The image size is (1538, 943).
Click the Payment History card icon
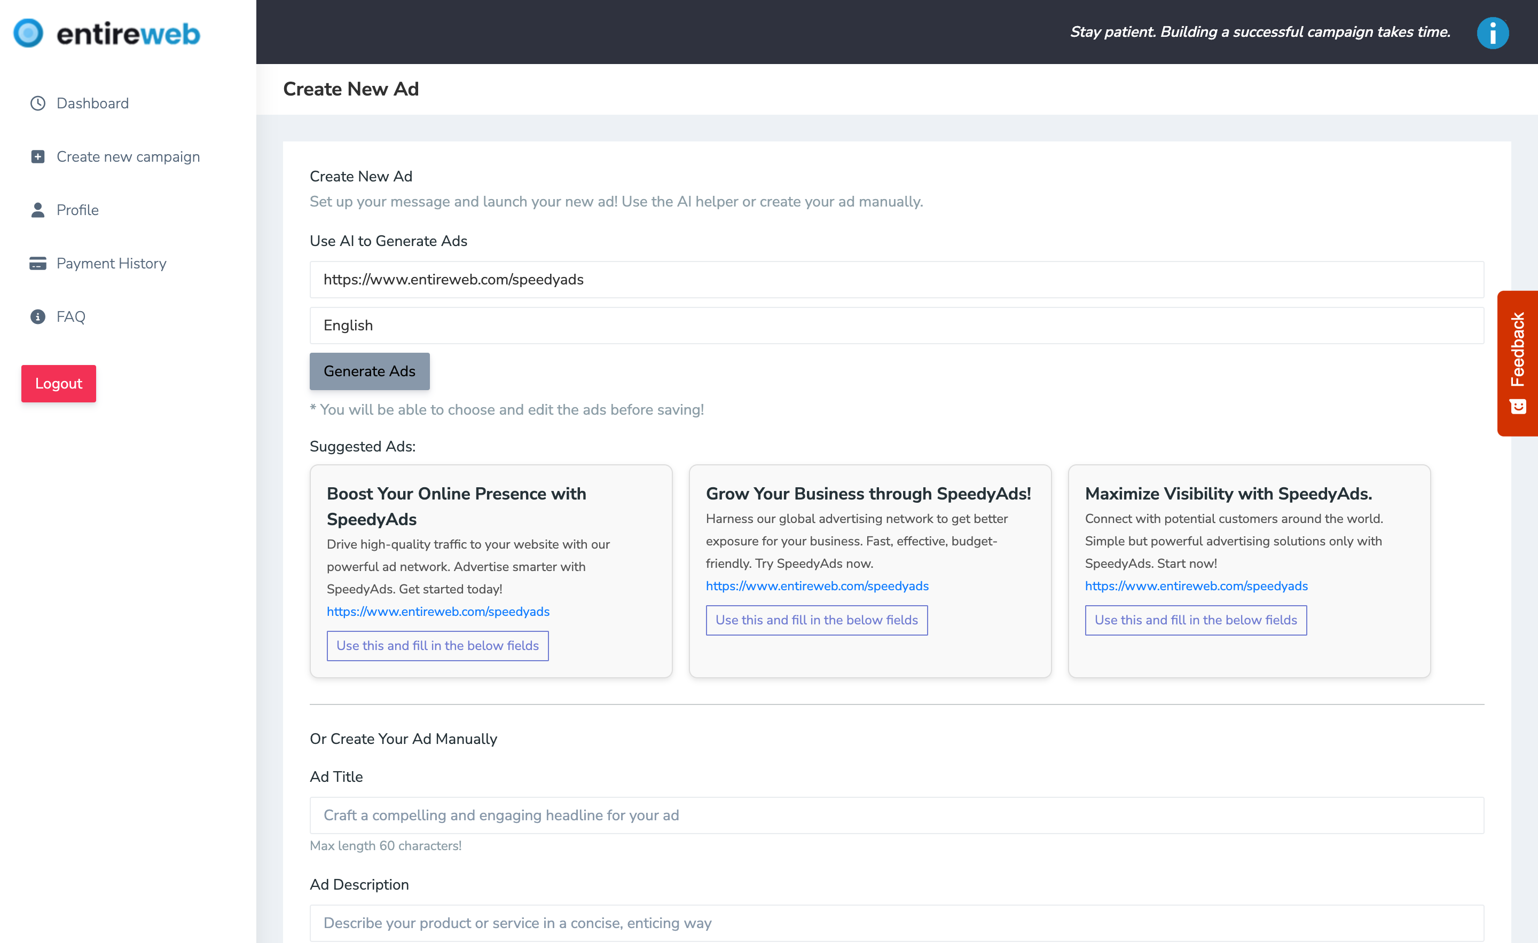[38, 263]
